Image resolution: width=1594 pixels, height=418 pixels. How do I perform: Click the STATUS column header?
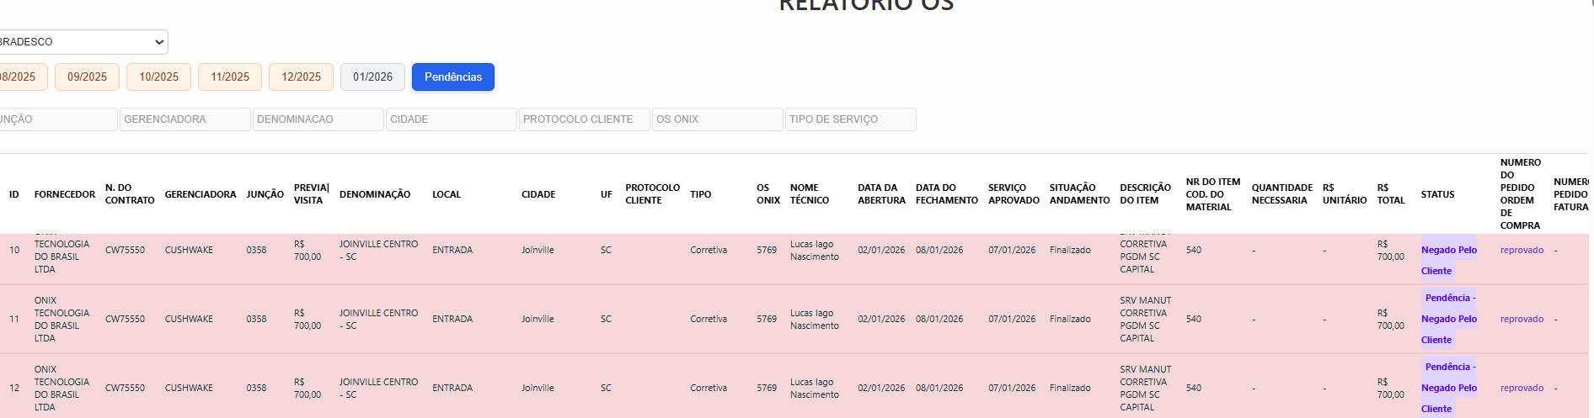click(1437, 194)
